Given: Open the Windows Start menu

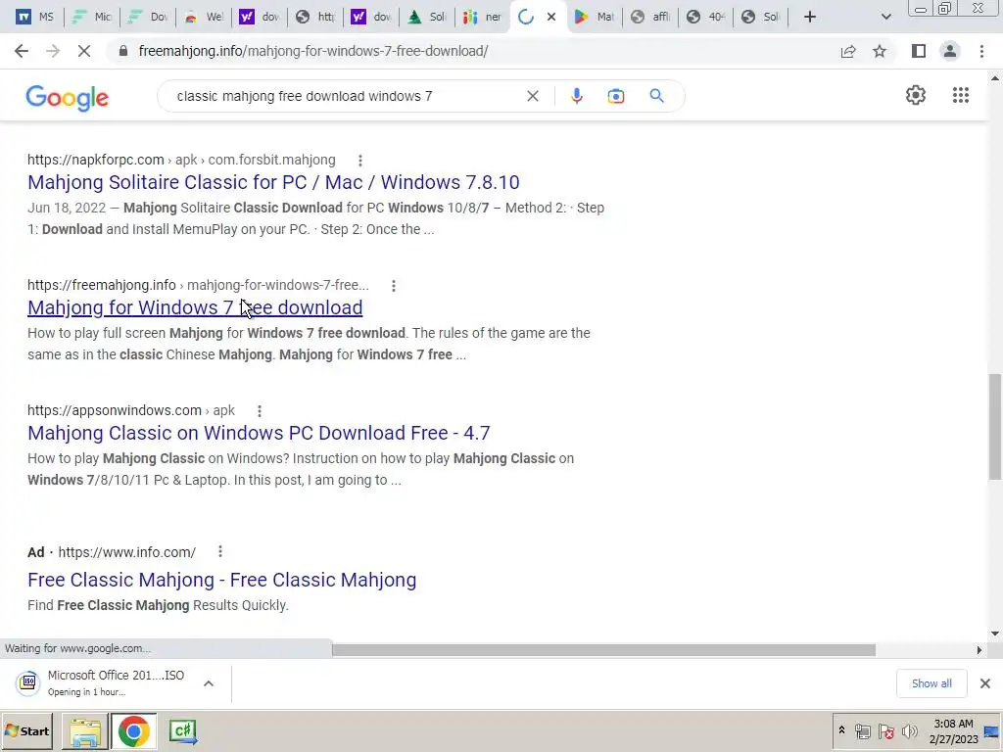Looking at the screenshot, I should (26, 730).
